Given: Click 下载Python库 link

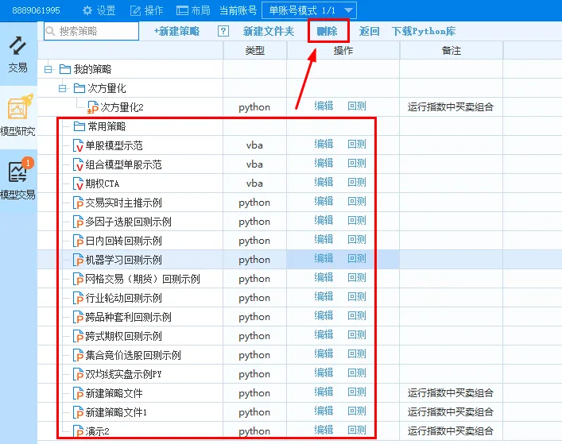Looking at the screenshot, I should pos(424,32).
